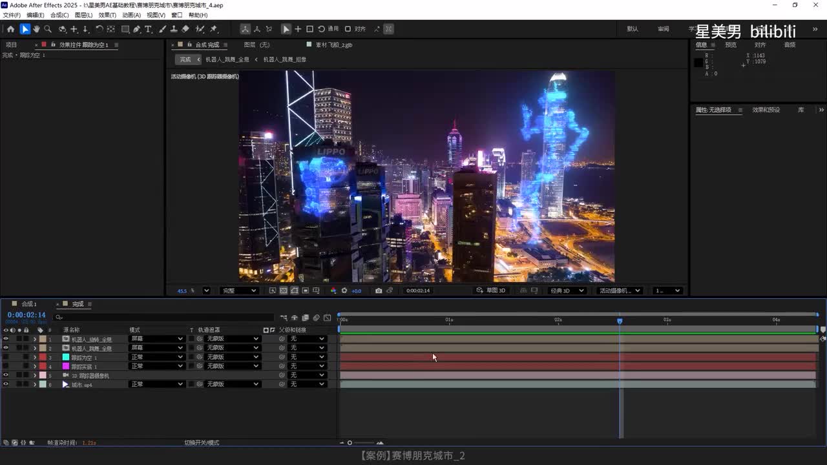Open the Graph Editor button

point(327,318)
